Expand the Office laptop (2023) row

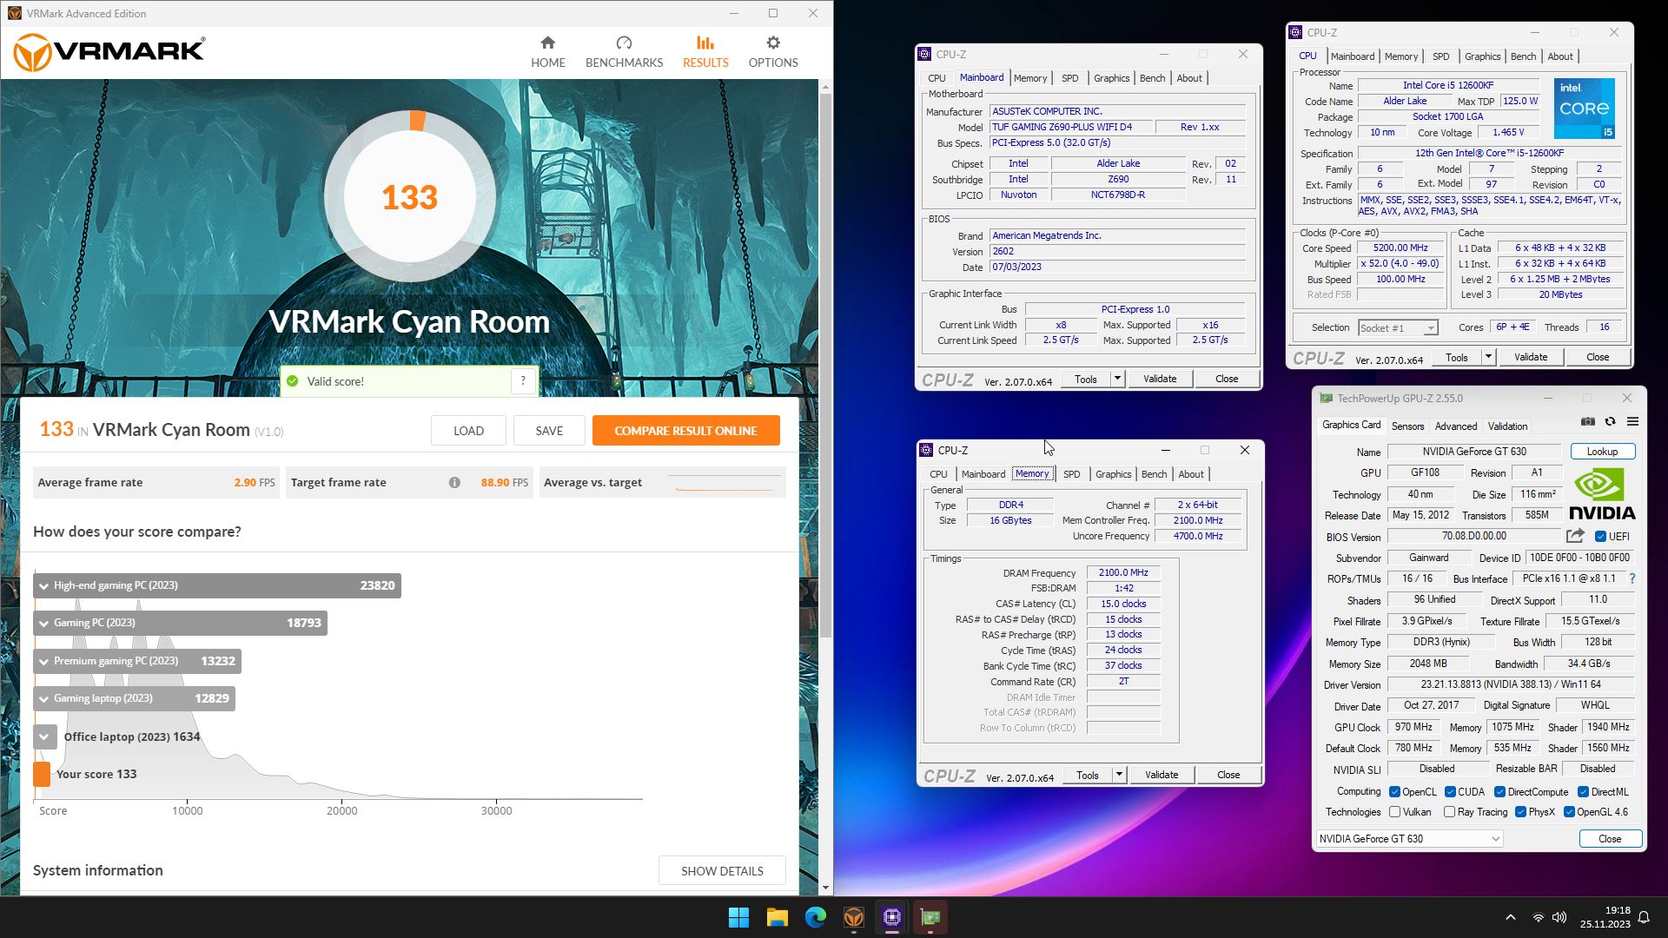tap(45, 737)
